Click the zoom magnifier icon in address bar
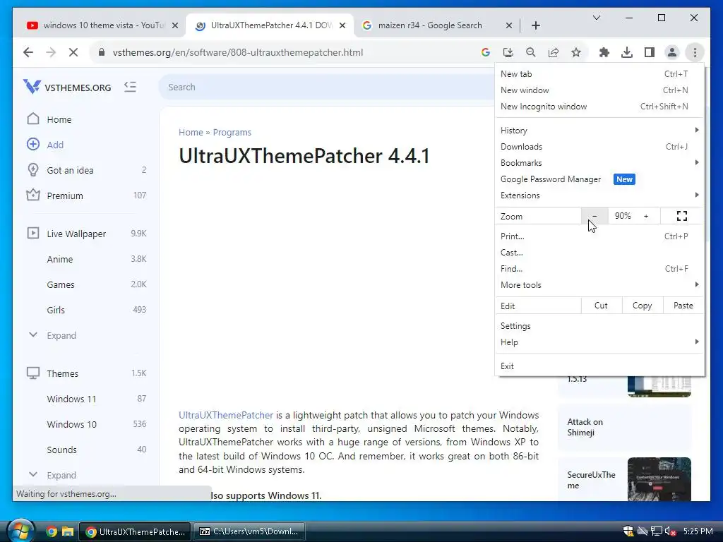723x542 pixels. point(531,52)
